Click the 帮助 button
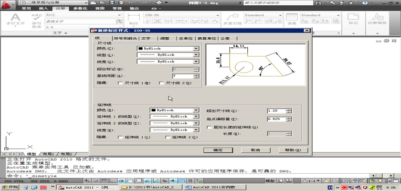The image size is (401, 191). coord(293,150)
